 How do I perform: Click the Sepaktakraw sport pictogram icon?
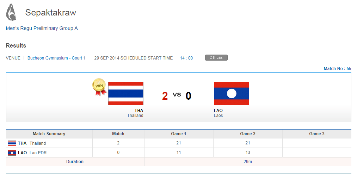point(11,12)
